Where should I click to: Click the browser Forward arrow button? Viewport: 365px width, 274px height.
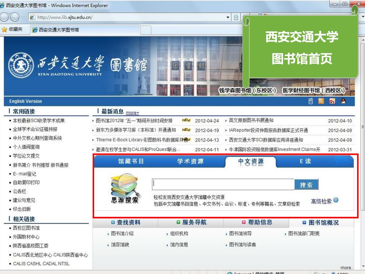coord(14,17)
